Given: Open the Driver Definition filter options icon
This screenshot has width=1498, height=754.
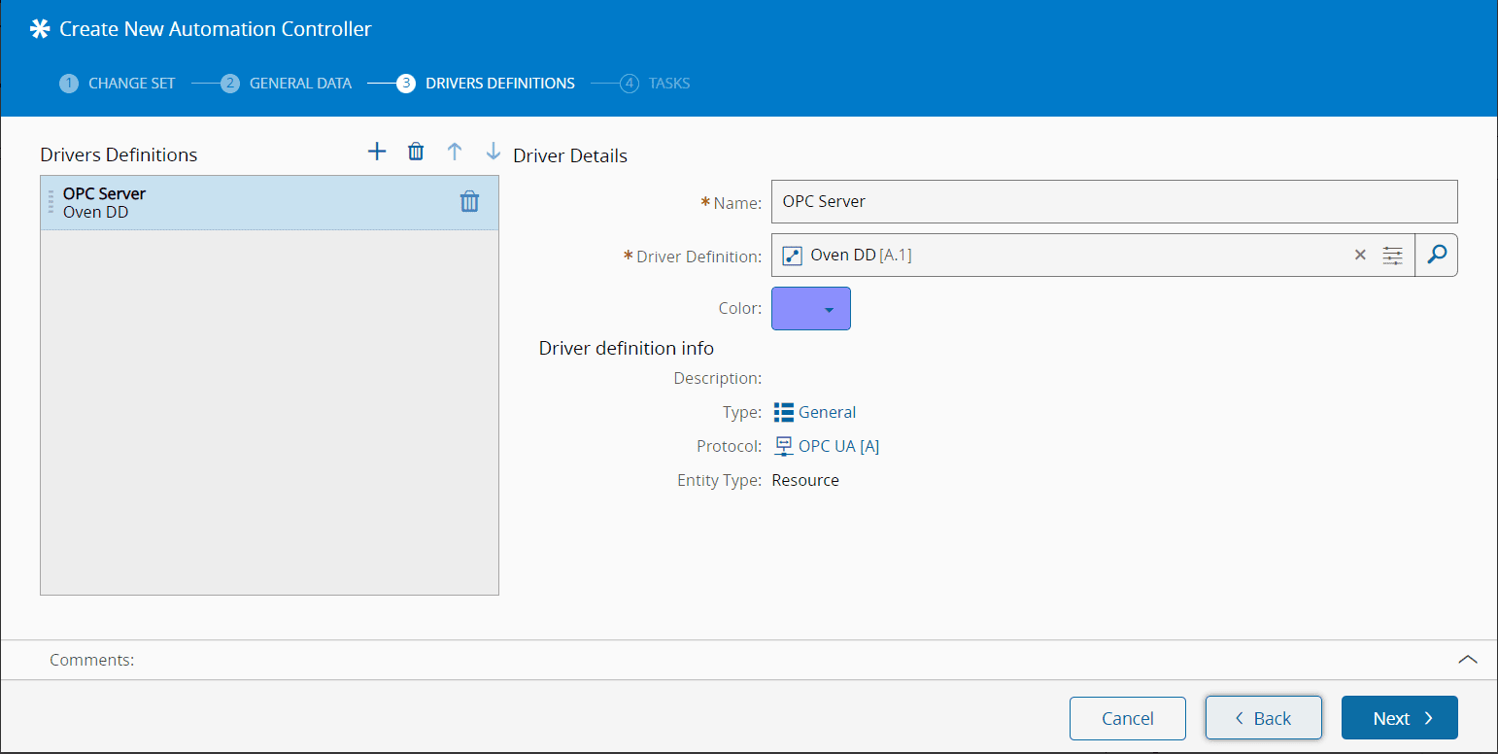Looking at the screenshot, I should click(x=1393, y=256).
